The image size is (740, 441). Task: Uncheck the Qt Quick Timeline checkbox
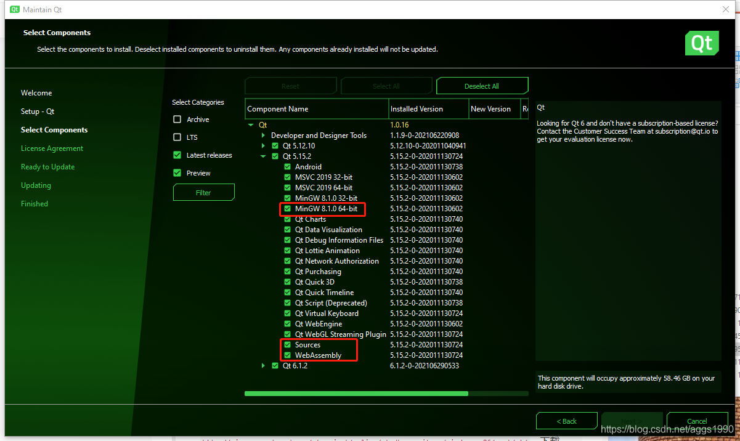(x=288, y=293)
